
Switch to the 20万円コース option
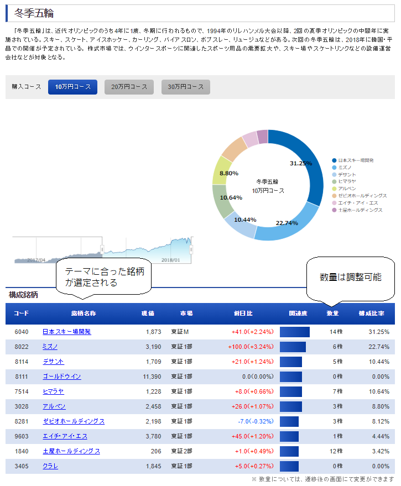[129, 87]
